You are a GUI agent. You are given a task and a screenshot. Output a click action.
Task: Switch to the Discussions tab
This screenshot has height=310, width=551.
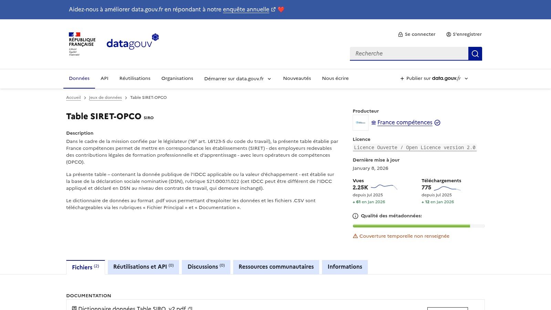coord(206,267)
